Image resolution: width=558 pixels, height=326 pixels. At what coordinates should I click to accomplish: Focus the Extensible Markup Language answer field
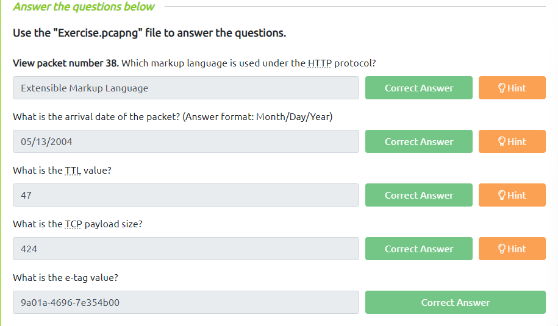[186, 88]
